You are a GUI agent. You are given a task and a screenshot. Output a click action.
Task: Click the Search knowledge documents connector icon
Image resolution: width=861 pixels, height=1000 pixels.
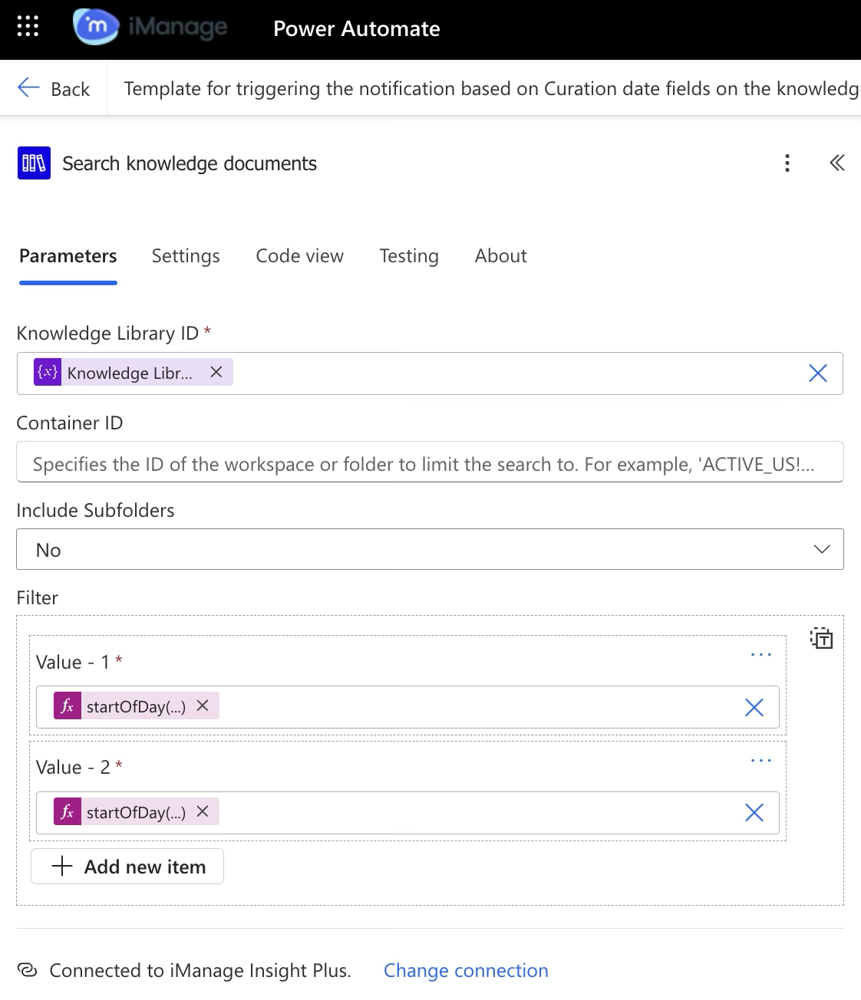[34, 163]
